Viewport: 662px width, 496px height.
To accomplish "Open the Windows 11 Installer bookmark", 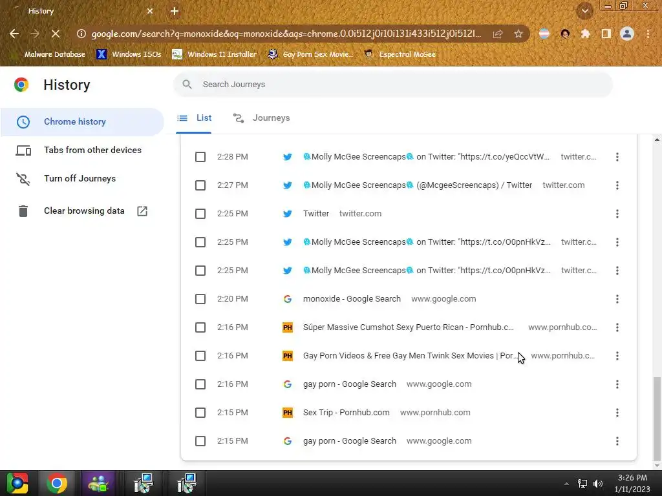I will (x=215, y=54).
